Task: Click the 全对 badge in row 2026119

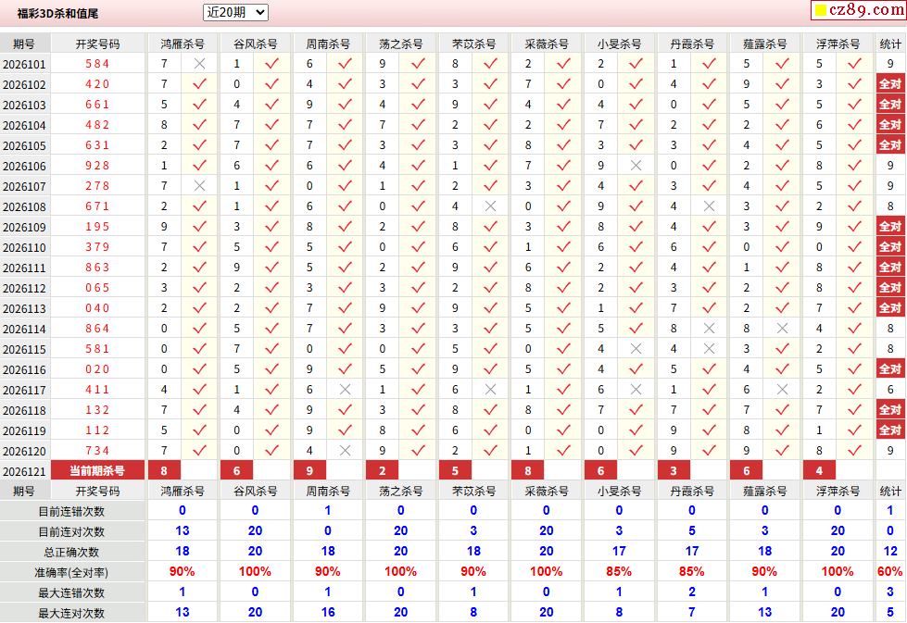Action: click(890, 430)
